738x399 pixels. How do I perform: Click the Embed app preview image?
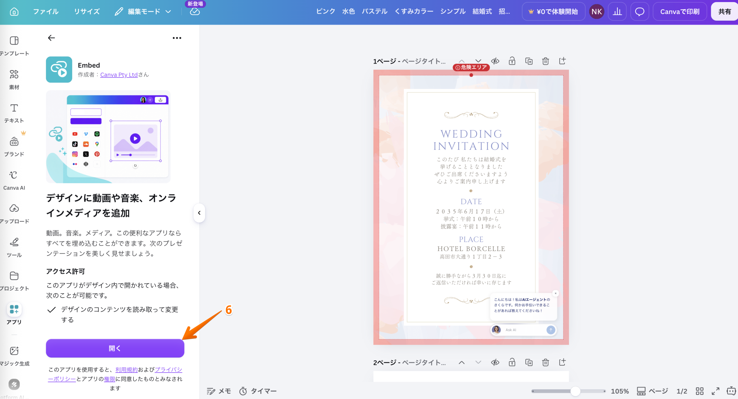pyautogui.click(x=108, y=137)
